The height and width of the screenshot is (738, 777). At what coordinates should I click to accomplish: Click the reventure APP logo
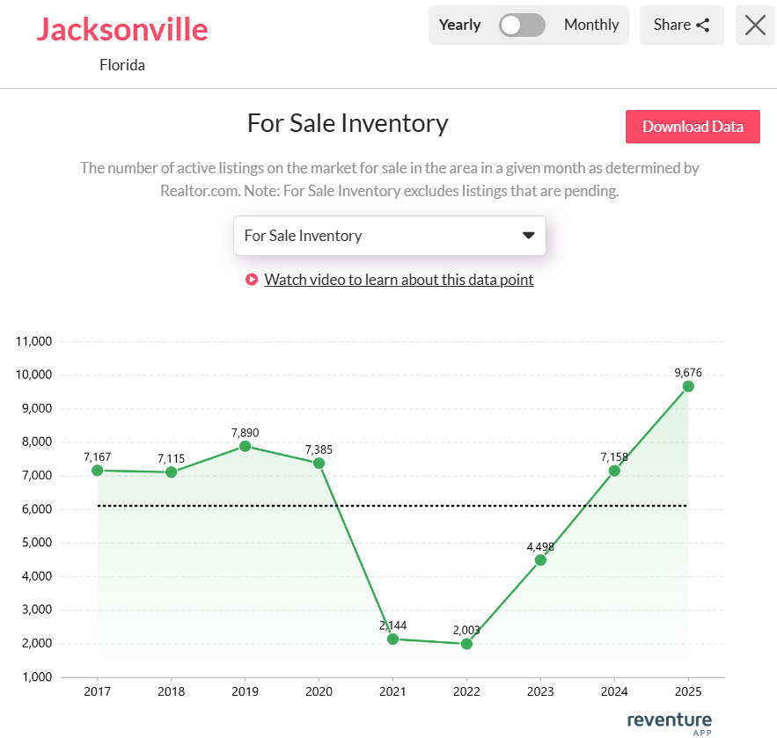pos(670,724)
